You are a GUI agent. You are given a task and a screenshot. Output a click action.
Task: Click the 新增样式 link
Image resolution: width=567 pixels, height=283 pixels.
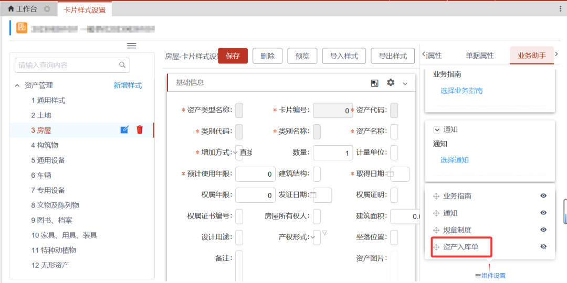point(128,85)
